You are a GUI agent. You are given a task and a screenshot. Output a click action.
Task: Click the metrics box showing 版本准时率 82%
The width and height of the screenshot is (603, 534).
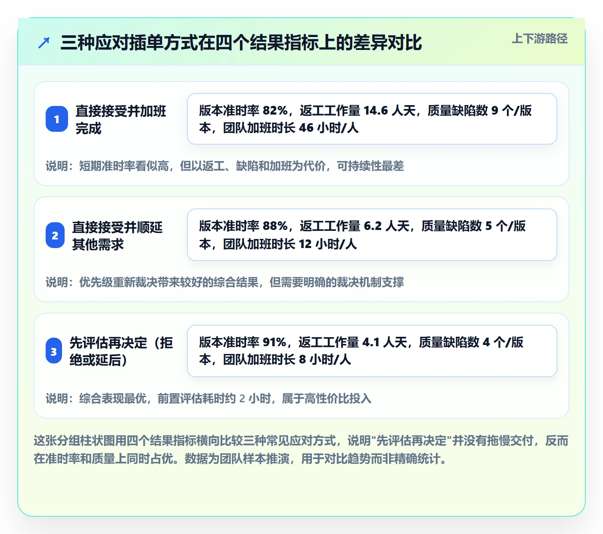coord(372,119)
